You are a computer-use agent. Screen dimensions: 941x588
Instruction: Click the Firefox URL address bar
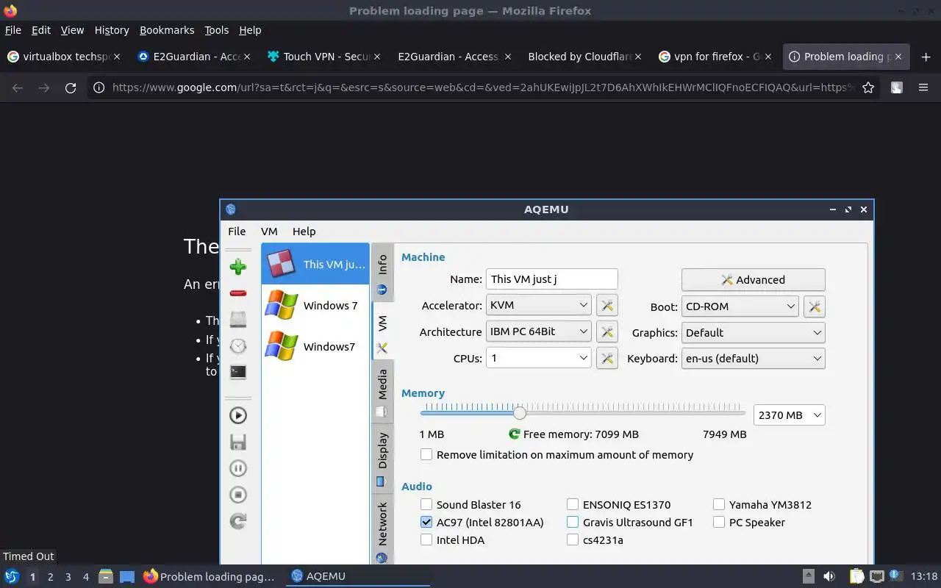482,87
